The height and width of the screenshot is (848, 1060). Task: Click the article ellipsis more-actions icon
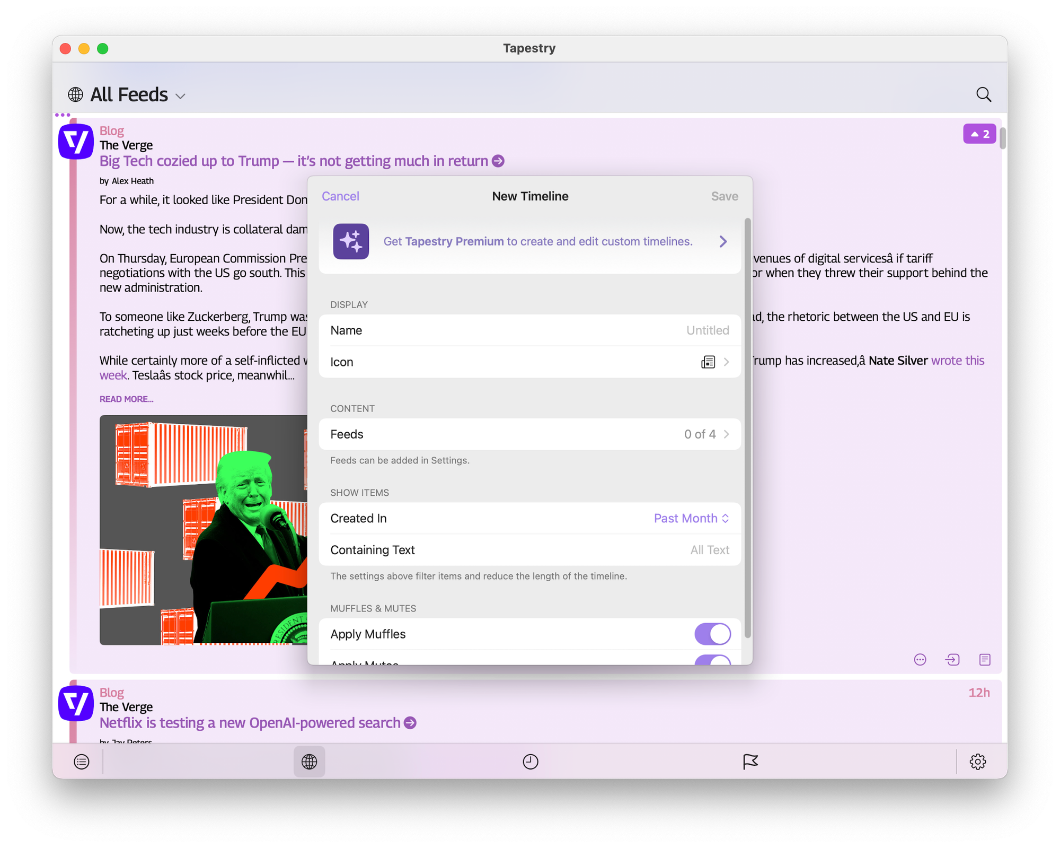(x=920, y=659)
